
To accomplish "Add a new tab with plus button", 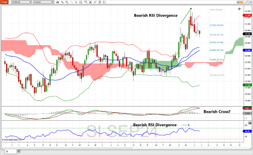I will tap(19, 151).
